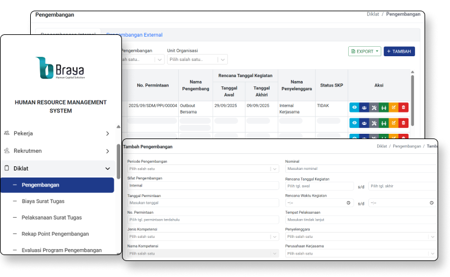Edit the Outbout Bersama record
450x277 pixels.
(394, 107)
